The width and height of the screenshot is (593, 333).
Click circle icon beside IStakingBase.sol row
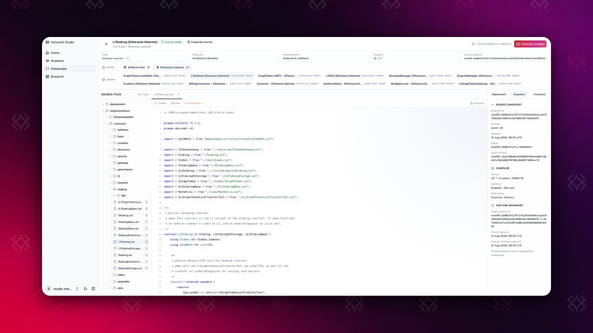(147, 222)
